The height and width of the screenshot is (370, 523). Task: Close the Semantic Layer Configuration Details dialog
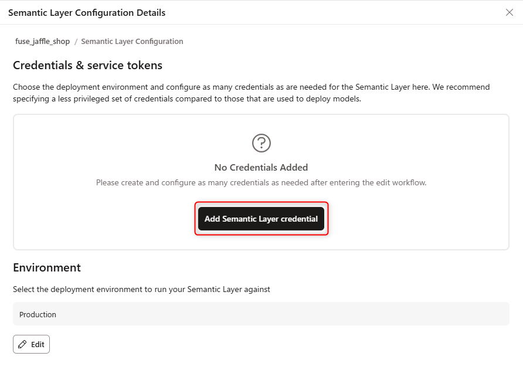tap(509, 12)
